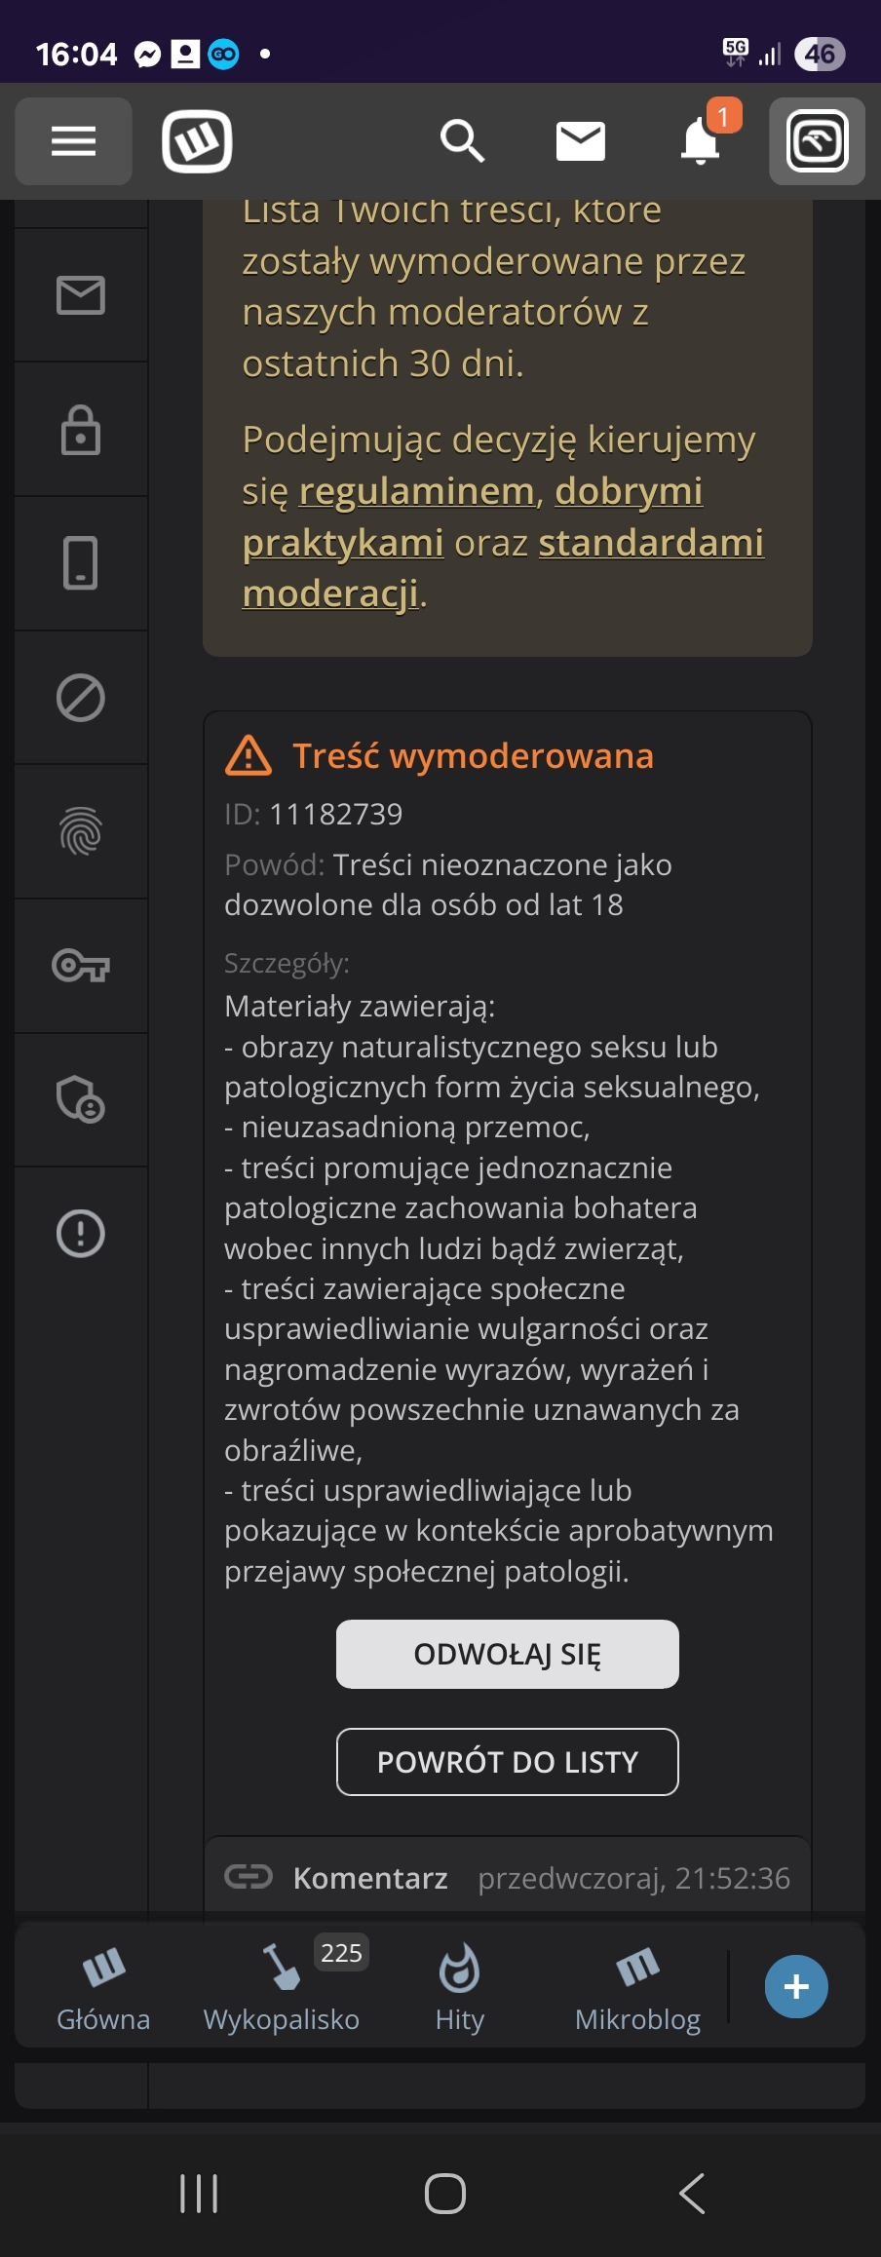Open sidebar blocked (crossed circle) section
Screen dimensions: 881x2257
coord(81,698)
